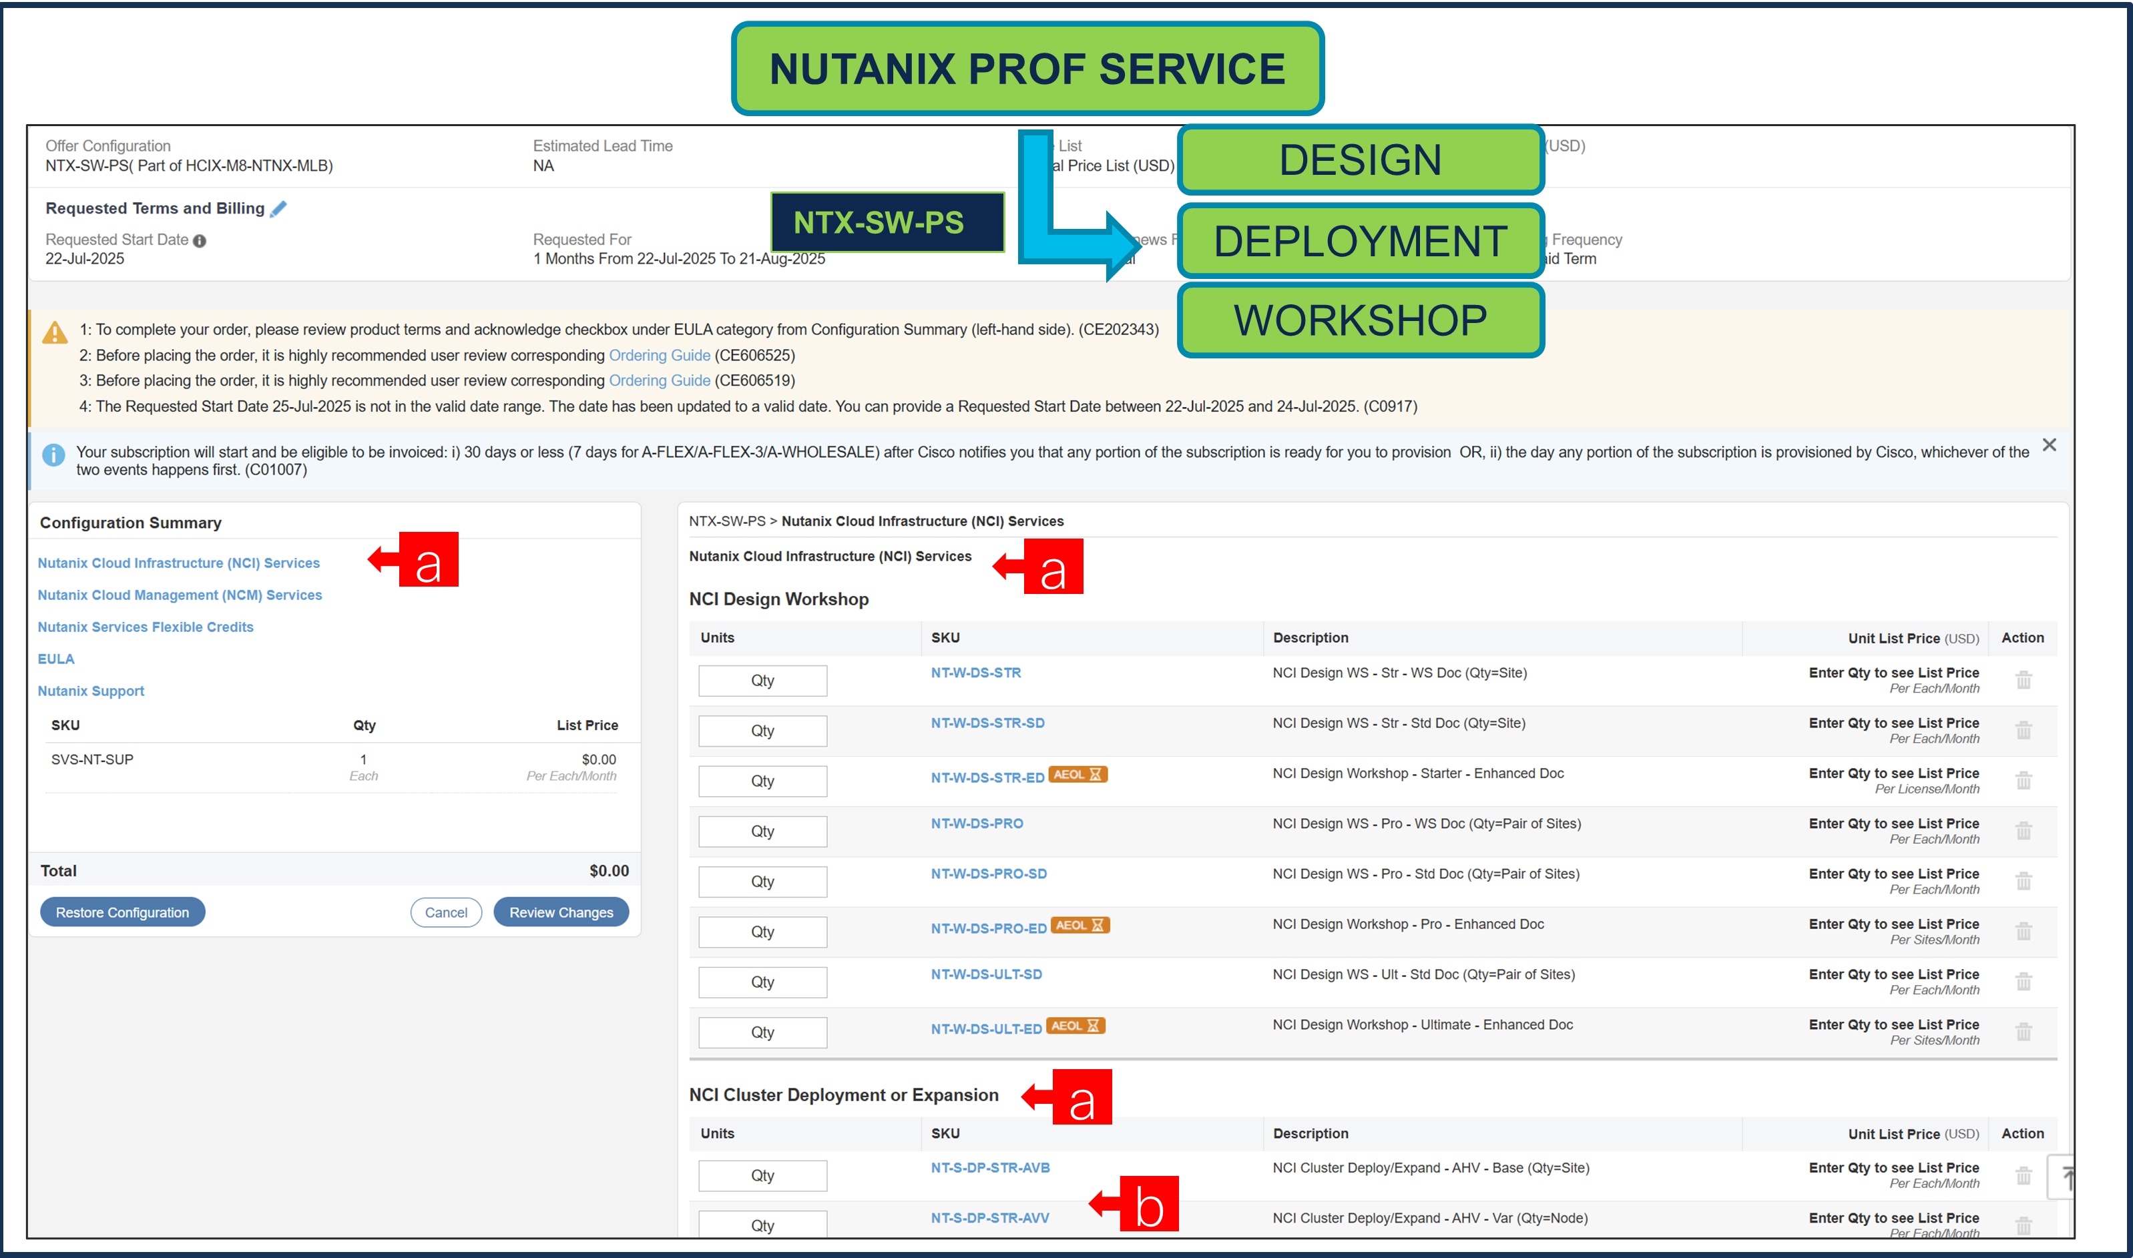This screenshot has width=2133, height=1258.
Task: Delete the NT-W-DS-ULT-SD row
Action: tap(2024, 982)
